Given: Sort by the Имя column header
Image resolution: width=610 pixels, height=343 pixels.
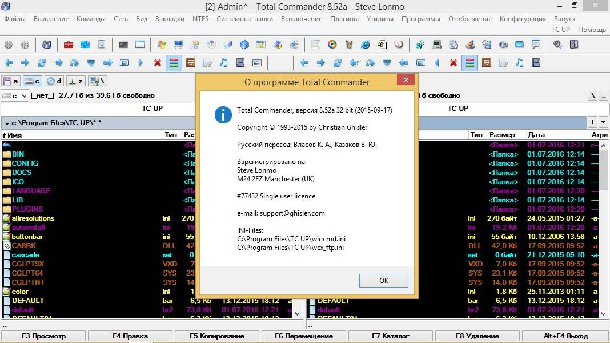Looking at the screenshot, I should point(82,135).
